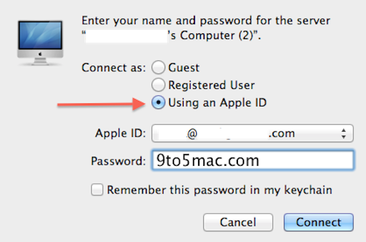Focus the Password input field
Screen dimensions: 366x242
coord(253,161)
